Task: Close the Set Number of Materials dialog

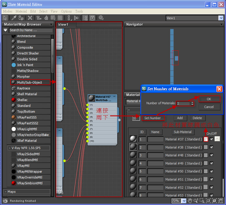Action: pos(219,89)
